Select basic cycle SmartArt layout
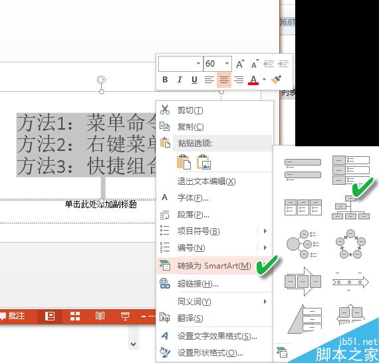 click(x=350, y=244)
